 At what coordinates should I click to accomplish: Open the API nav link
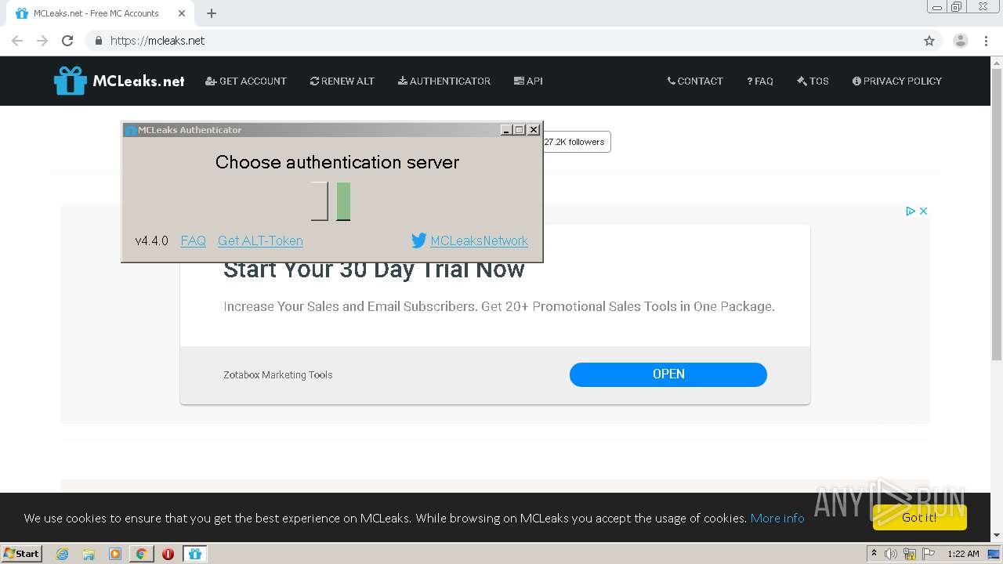528,81
